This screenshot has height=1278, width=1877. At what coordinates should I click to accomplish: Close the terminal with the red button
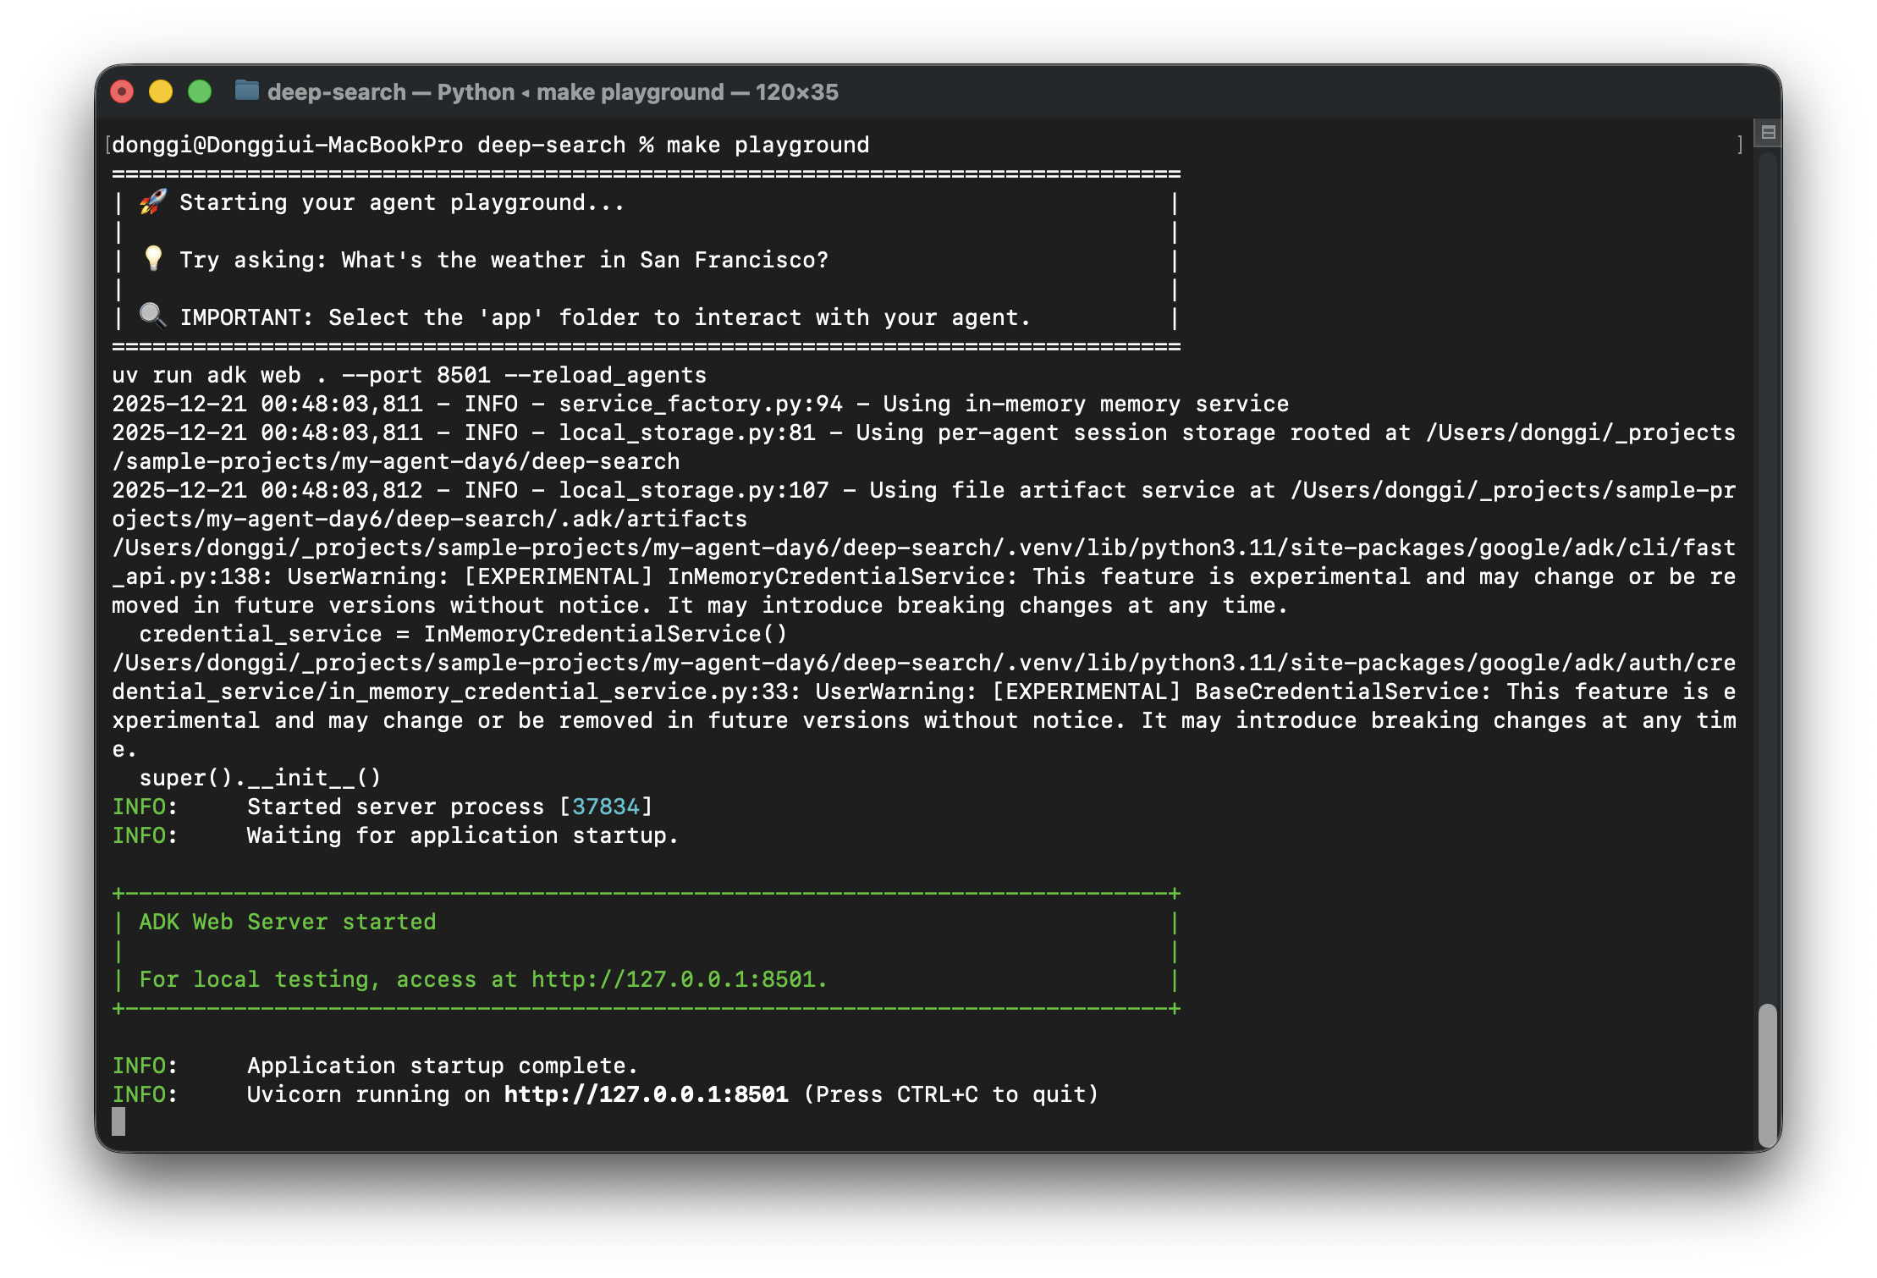click(x=123, y=91)
